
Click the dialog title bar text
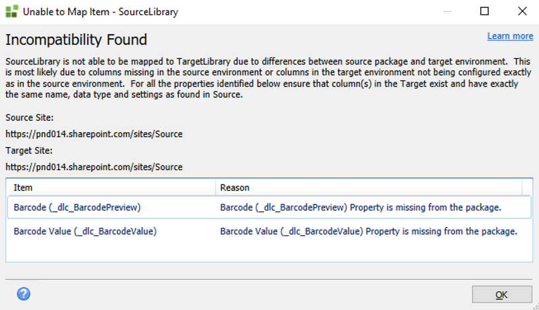(x=102, y=12)
